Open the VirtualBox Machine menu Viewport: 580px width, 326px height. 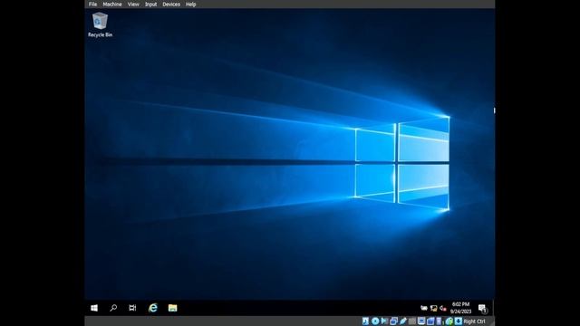point(112,5)
